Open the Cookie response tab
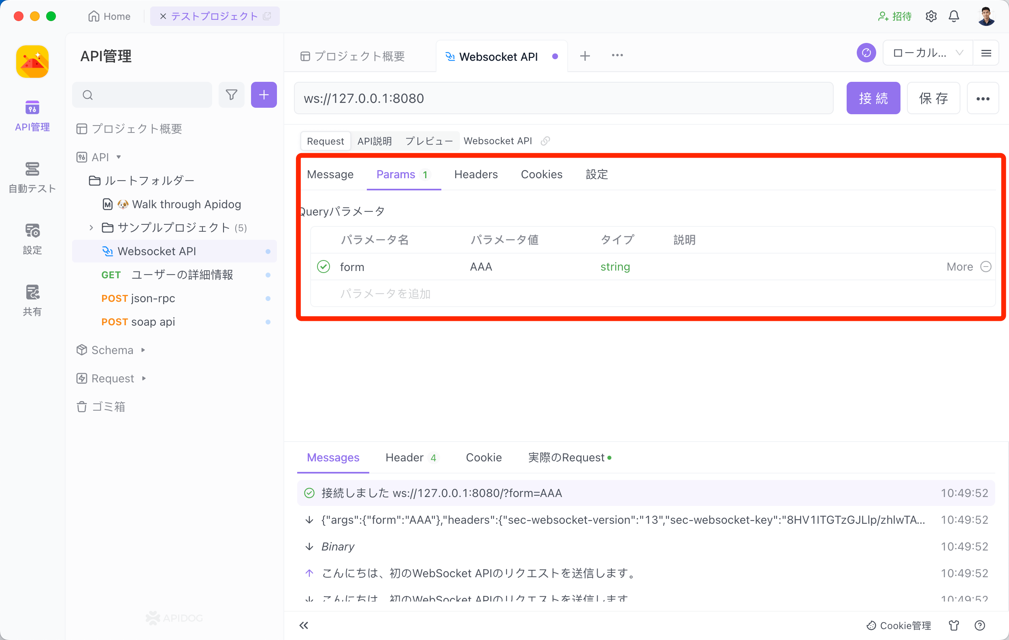The image size is (1009, 640). 483,458
